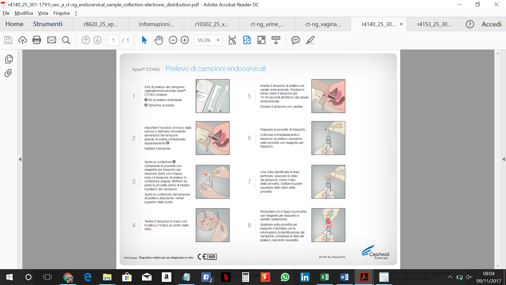Open Calculator from taskbar
Screen dimensions: 506x285
(x=245, y=277)
